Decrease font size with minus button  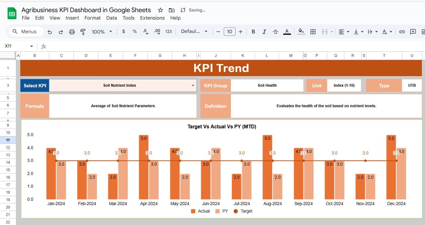pyautogui.click(x=218, y=31)
